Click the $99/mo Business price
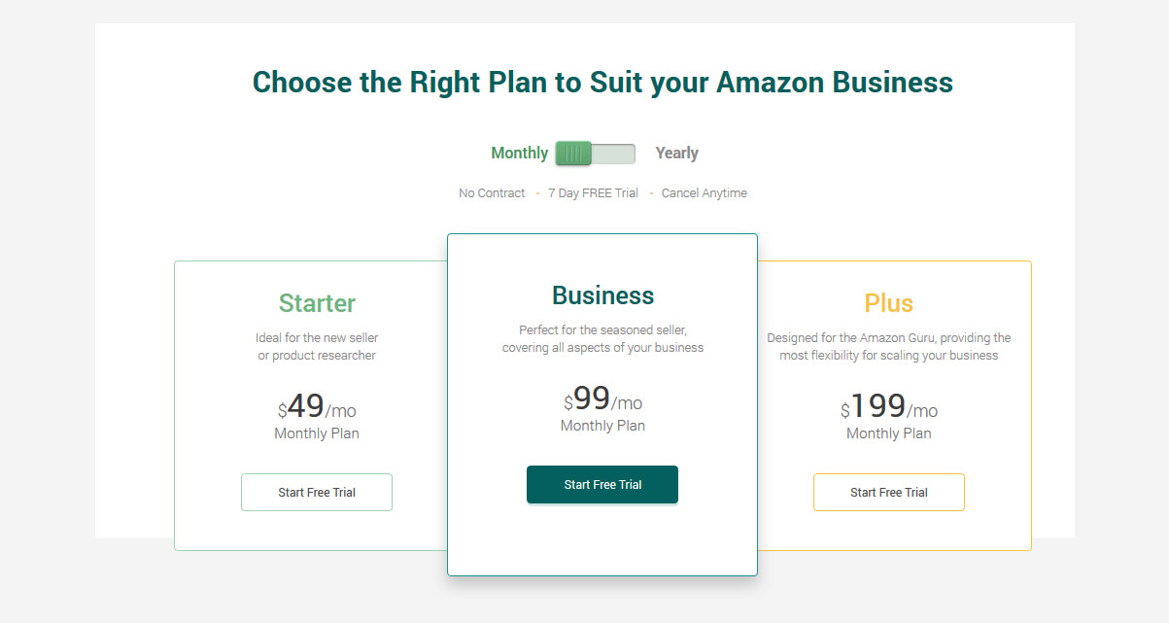The height and width of the screenshot is (623, 1169). (602, 398)
